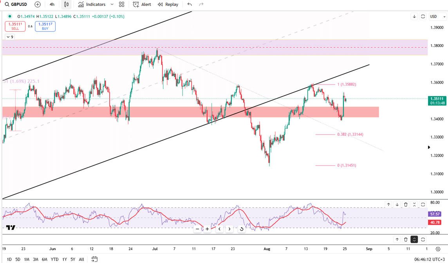The image size is (448, 263).
Task: Select the 4h timeframe interval
Action: click(52, 4)
